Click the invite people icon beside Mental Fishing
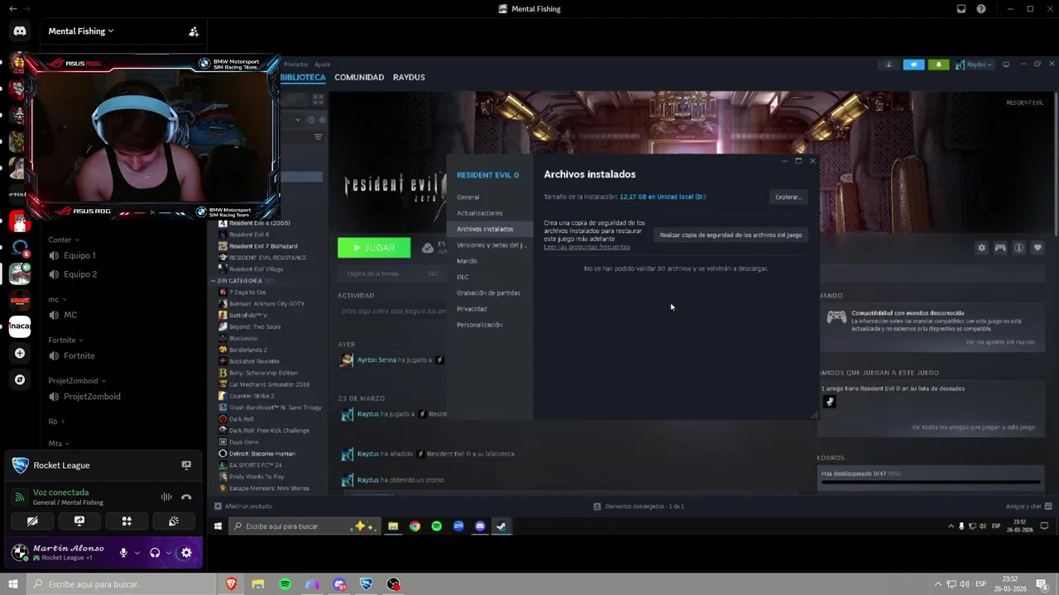The width and height of the screenshot is (1059, 595). click(194, 31)
